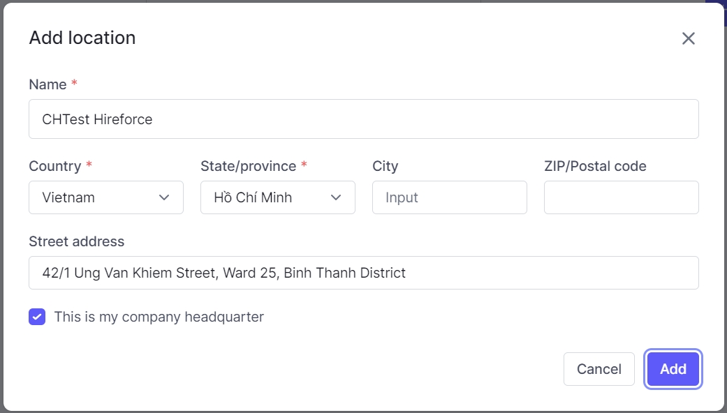Screen dimensions: 727x413
Task: Click the Country field label
Action: [x=54, y=166]
